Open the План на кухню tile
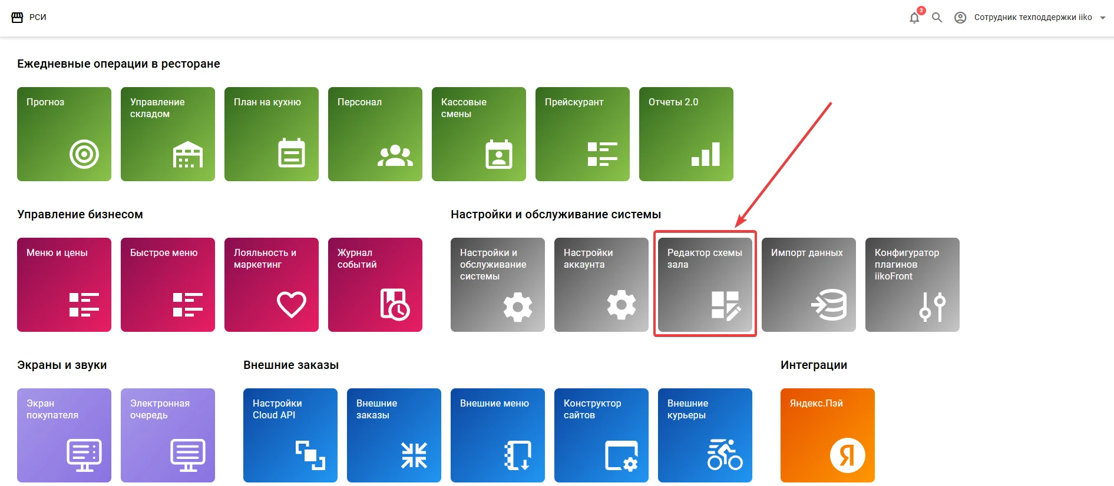The image size is (1114, 486). pyautogui.click(x=272, y=134)
